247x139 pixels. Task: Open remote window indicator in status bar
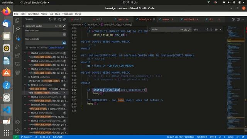[x=16, y=137]
